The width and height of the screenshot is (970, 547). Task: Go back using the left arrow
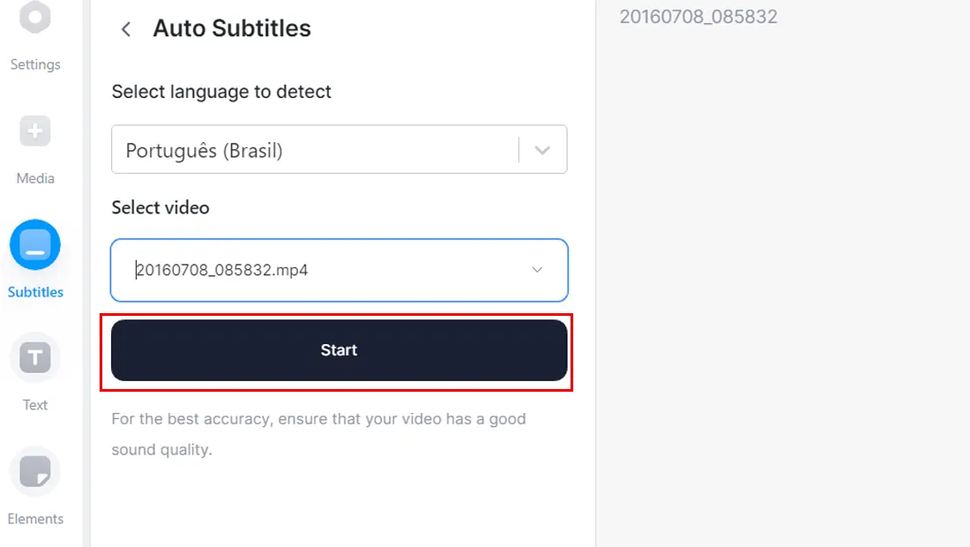[125, 29]
